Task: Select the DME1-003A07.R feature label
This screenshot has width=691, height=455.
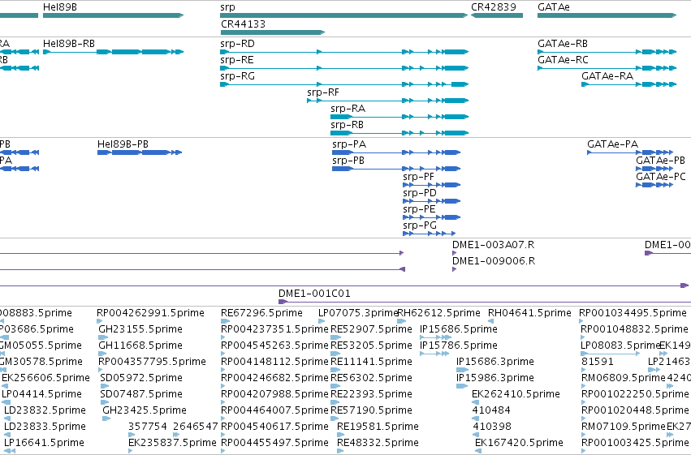Action: pyautogui.click(x=493, y=245)
